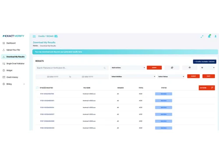Toggle the hamburger menu icon

34,36
